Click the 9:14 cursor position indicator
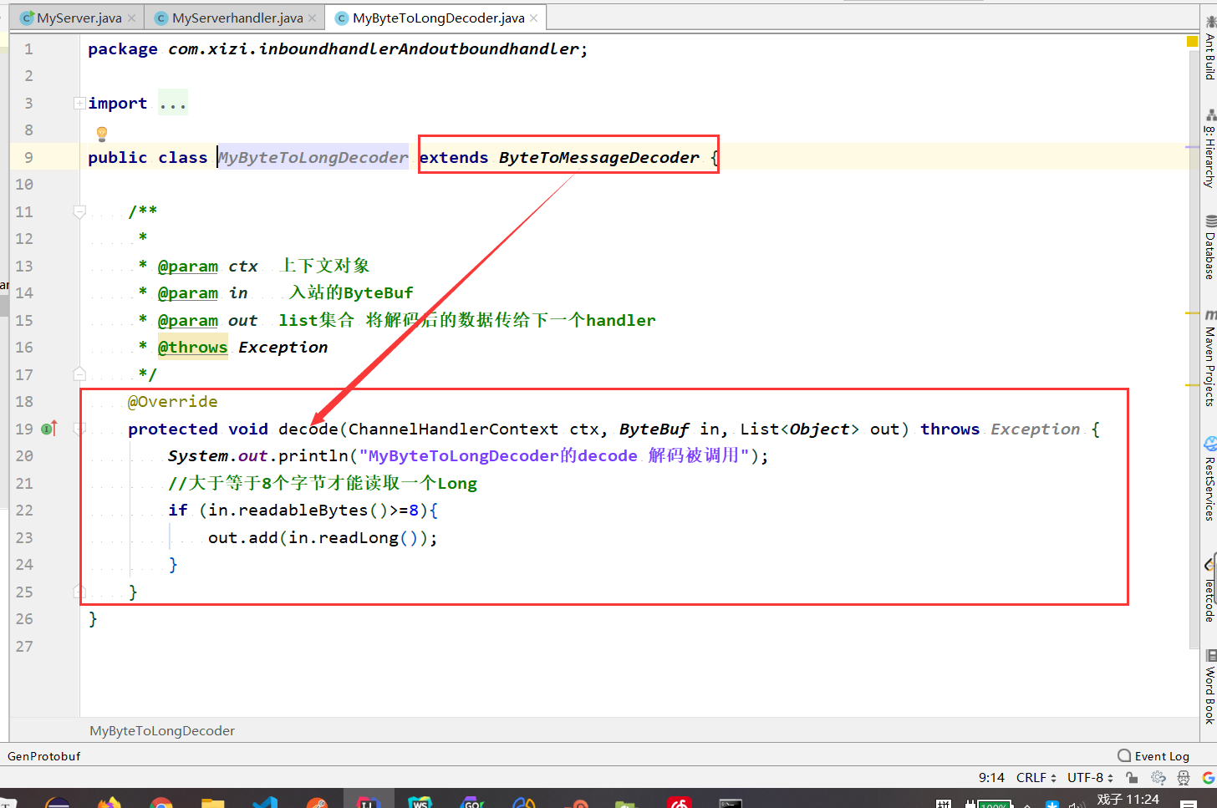The image size is (1217, 808). click(991, 778)
